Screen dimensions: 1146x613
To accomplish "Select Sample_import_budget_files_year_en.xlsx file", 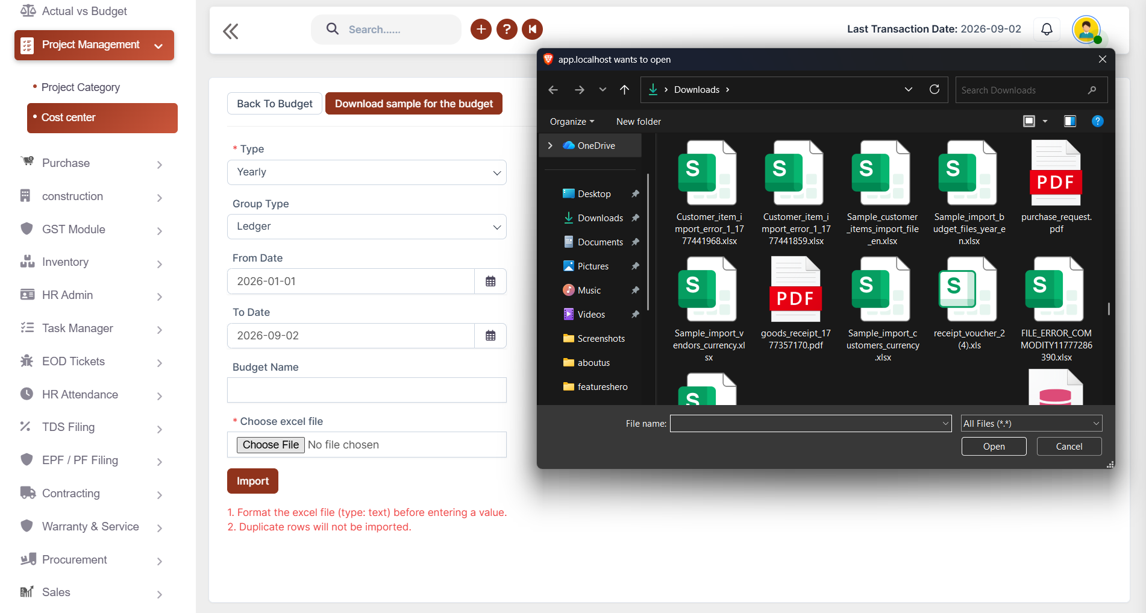I will pos(969,193).
